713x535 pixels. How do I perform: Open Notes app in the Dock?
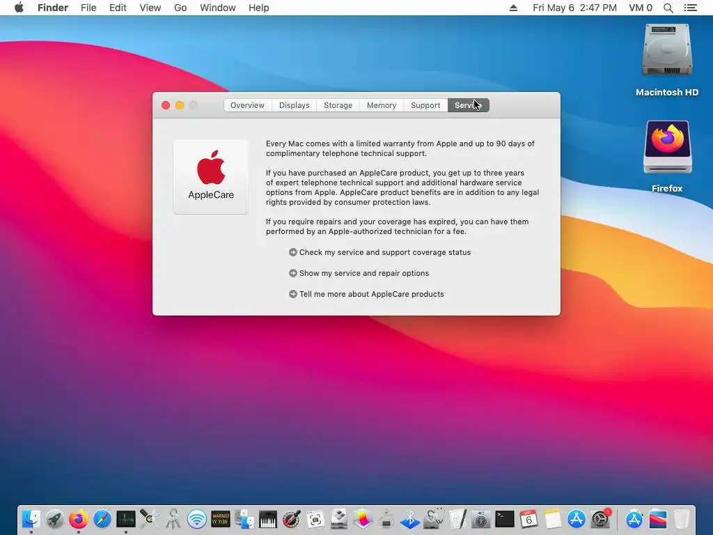click(552, 519)
